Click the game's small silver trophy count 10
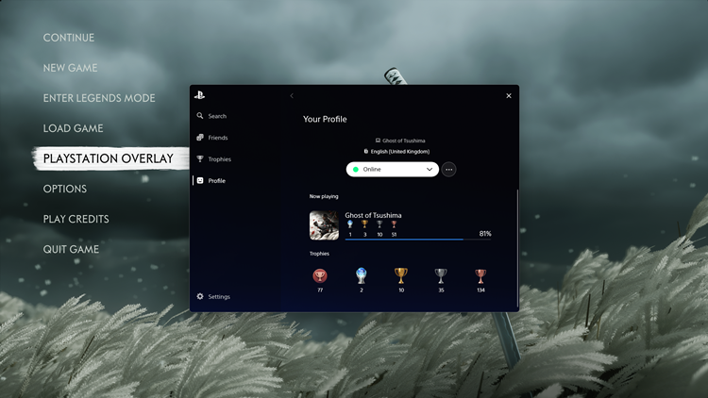 point(379,235)
